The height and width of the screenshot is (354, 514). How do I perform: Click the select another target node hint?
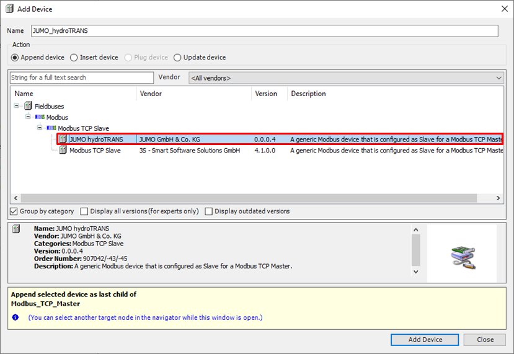pyautogui.click(x=145, y=317)
